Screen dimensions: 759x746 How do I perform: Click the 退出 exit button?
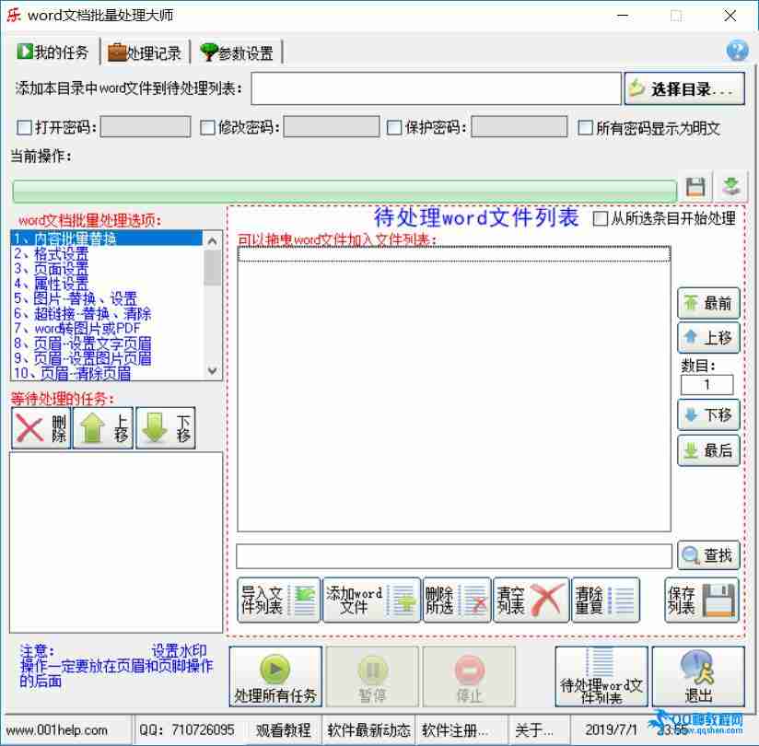tap(698, 676)
